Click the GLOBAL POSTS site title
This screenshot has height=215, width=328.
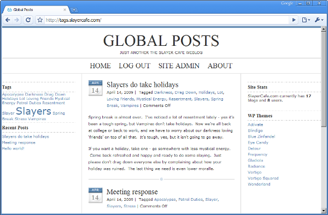click(161, 40)
